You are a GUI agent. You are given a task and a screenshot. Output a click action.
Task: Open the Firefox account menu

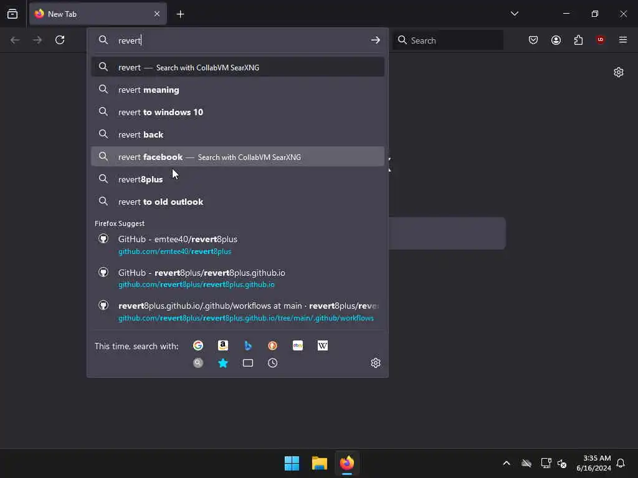click(x=556, y=40)
